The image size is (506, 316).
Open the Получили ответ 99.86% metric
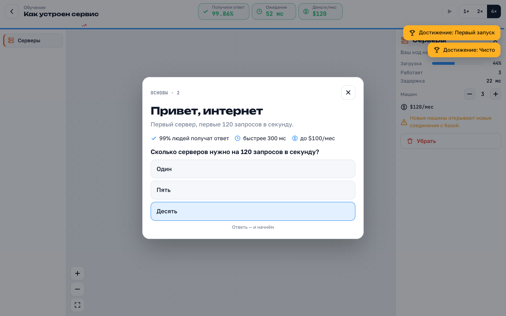pyautogui.click(x=224, y=11)
